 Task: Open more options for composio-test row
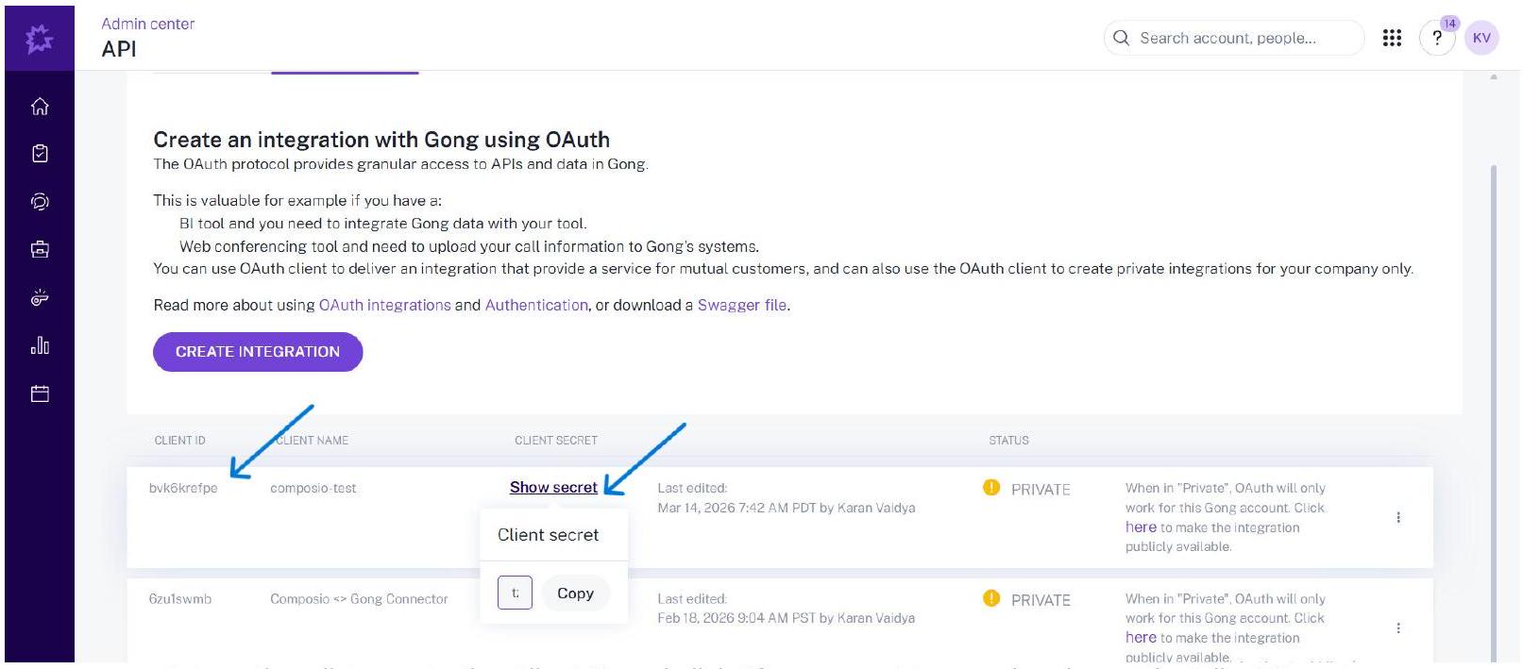[x=1398, y=517]
